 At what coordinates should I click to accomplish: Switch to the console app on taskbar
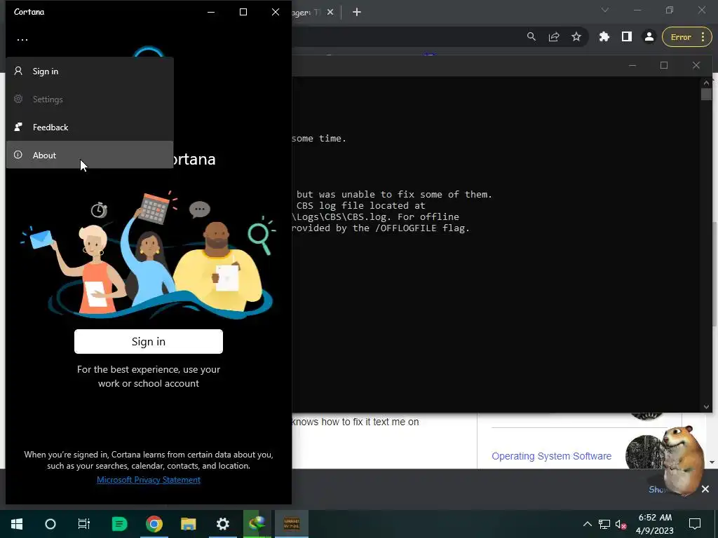291,524
